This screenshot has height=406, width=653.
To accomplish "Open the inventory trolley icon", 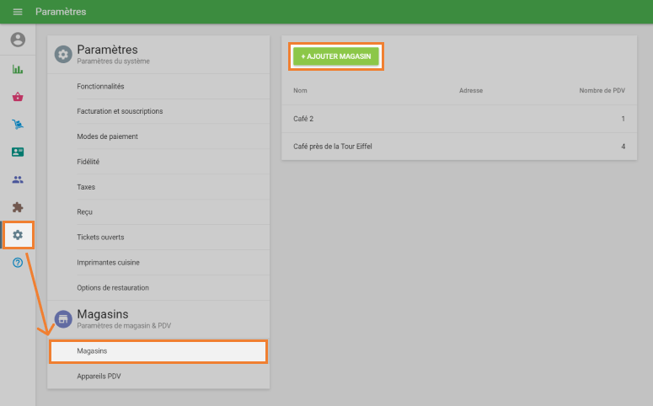I will tap(18, 125).
